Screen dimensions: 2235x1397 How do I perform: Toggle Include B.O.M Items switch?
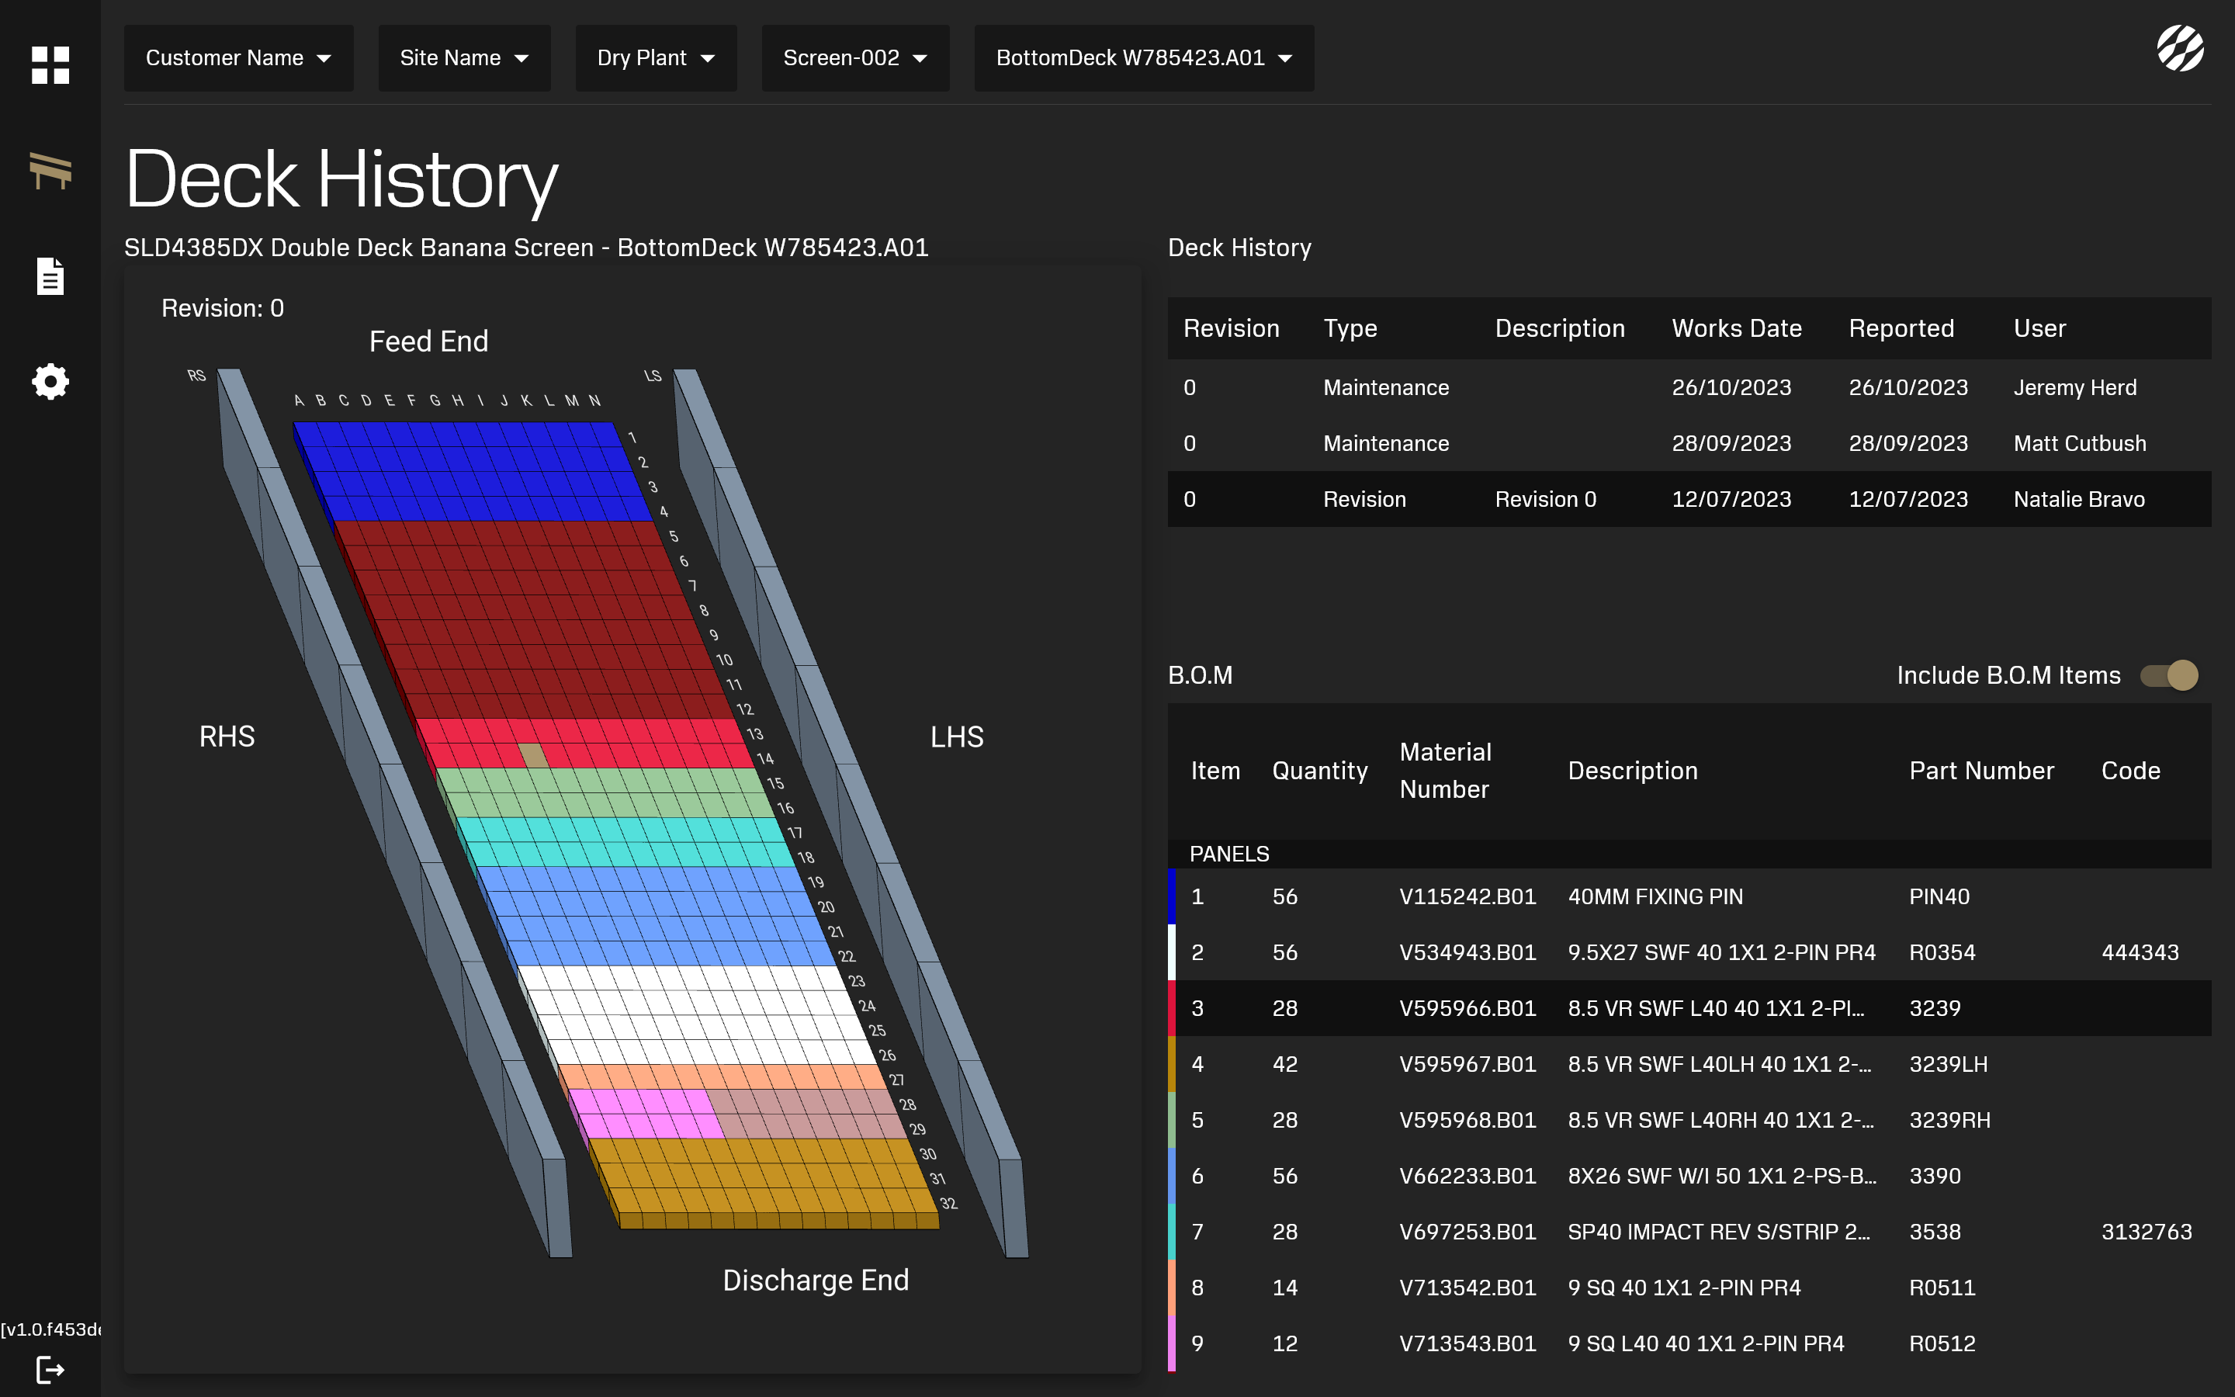[2170, 675]
